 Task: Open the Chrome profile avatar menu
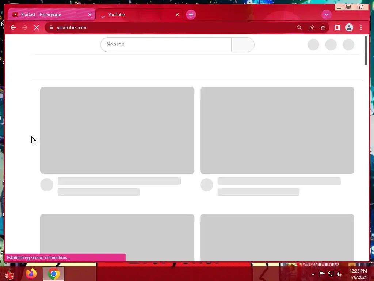[x=349, y=28]
